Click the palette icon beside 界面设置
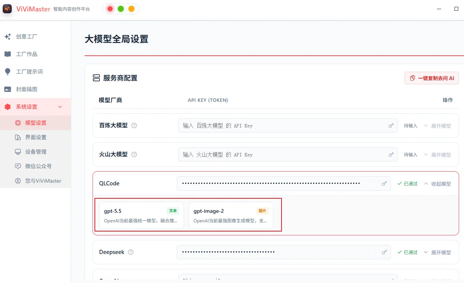 (18, 137)
